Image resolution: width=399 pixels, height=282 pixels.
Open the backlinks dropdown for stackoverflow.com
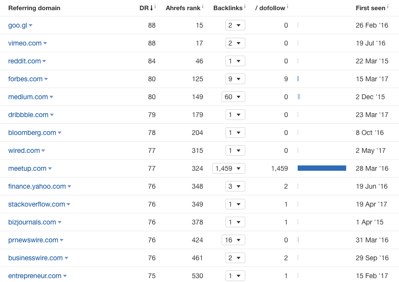pyautogui.click(x=235, y=204)
